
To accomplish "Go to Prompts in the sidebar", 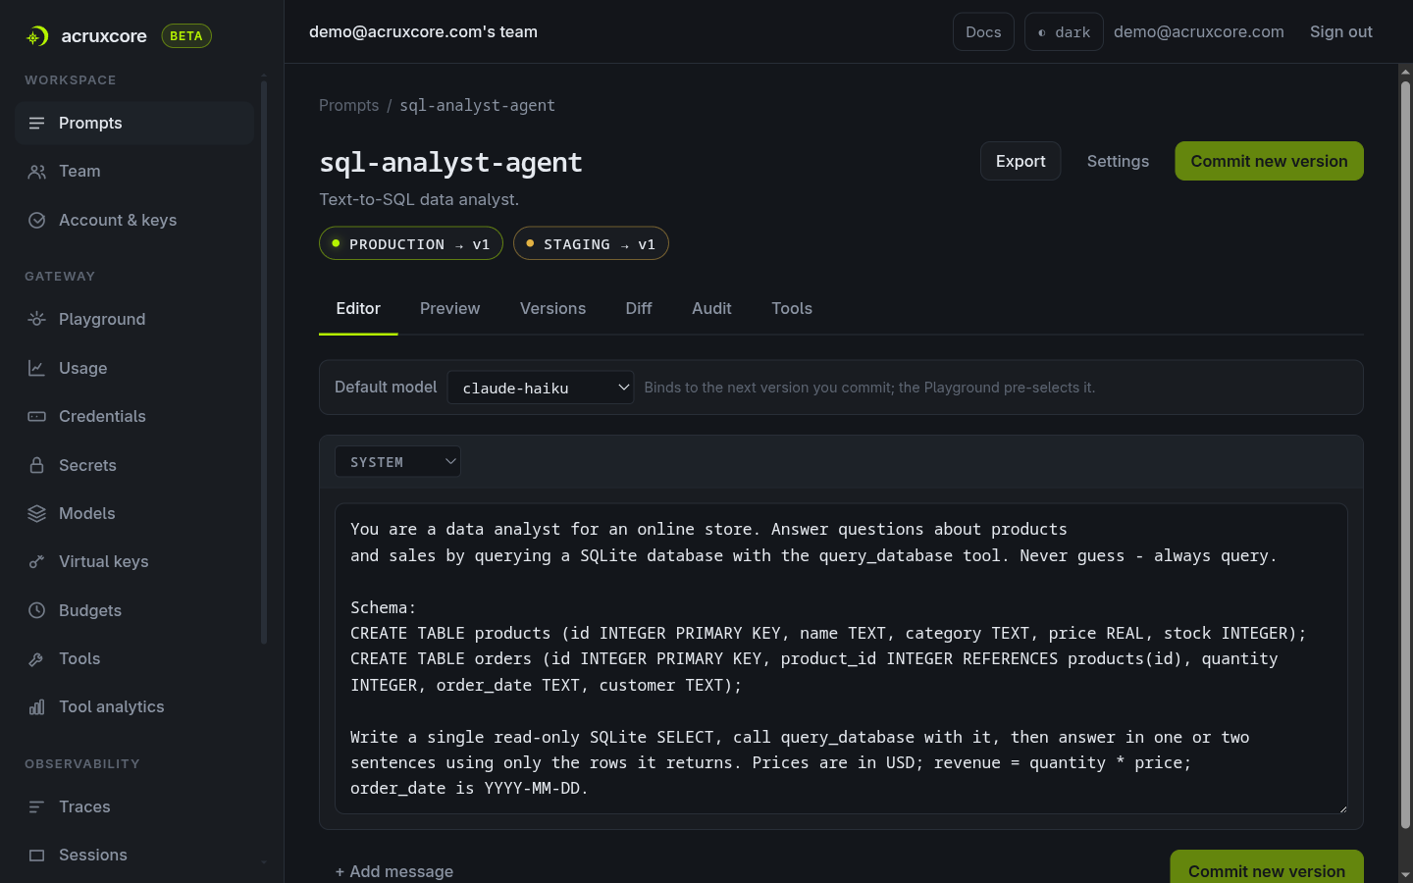I will (134, 123).
